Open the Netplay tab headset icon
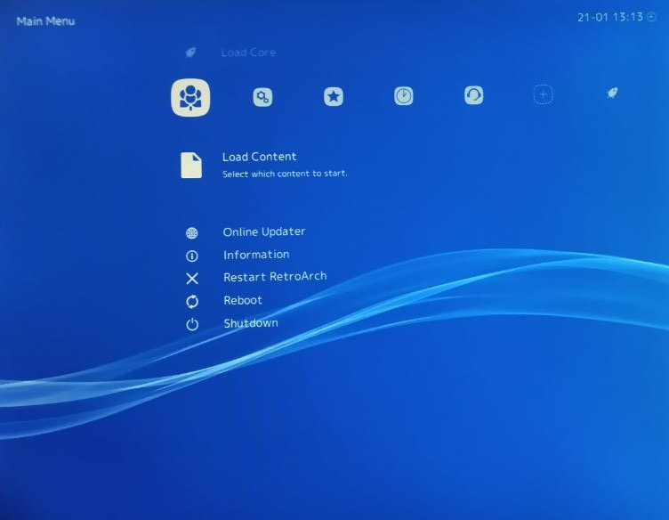Screen dimensions: 669x520 (x=473, y=95)
